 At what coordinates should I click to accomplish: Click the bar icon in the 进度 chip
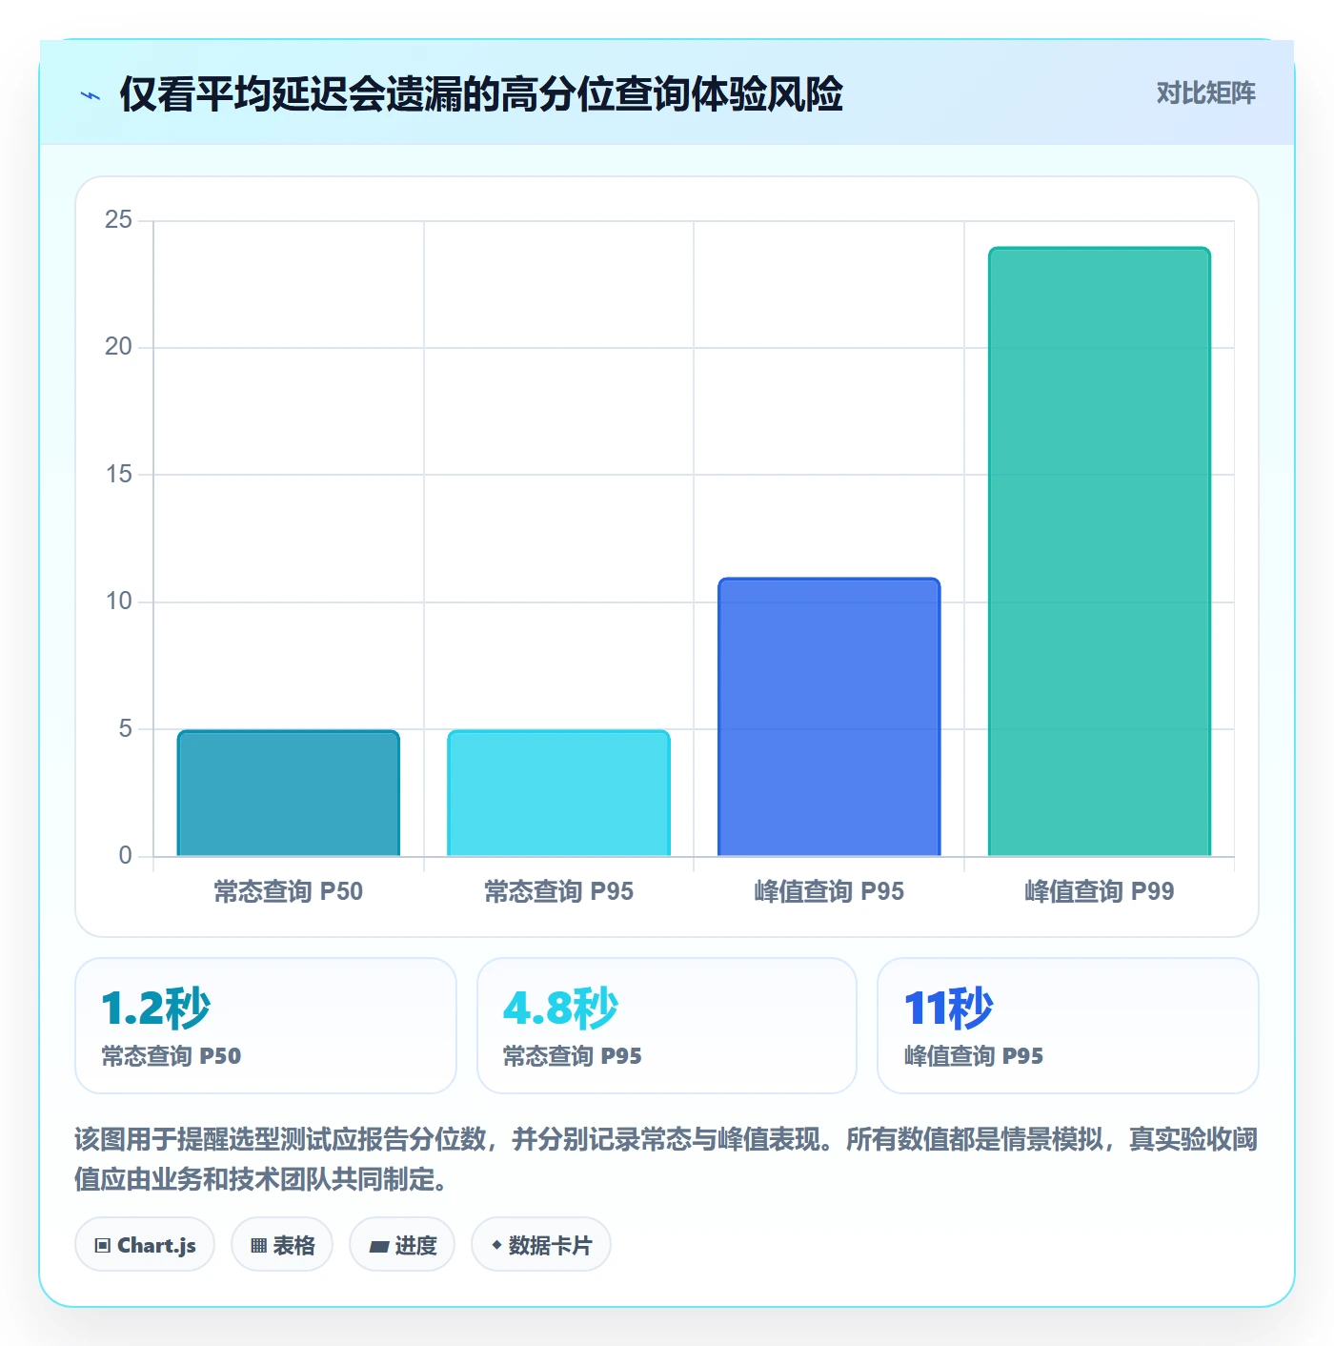tap(379, 1246)
